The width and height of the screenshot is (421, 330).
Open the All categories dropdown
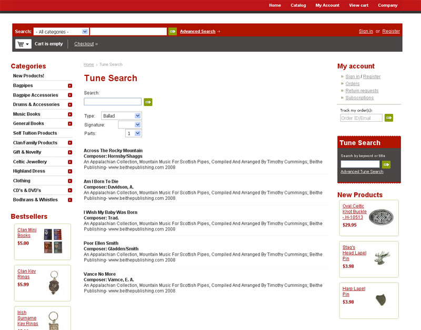click(61, 32)
